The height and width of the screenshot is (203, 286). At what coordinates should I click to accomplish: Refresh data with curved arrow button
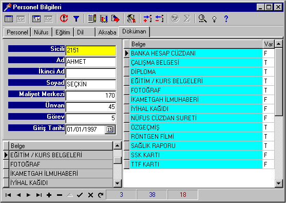(101, 195)
